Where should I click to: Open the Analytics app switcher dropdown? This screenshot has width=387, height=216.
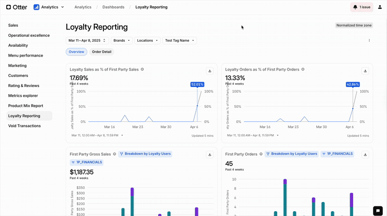coord(48,7)
